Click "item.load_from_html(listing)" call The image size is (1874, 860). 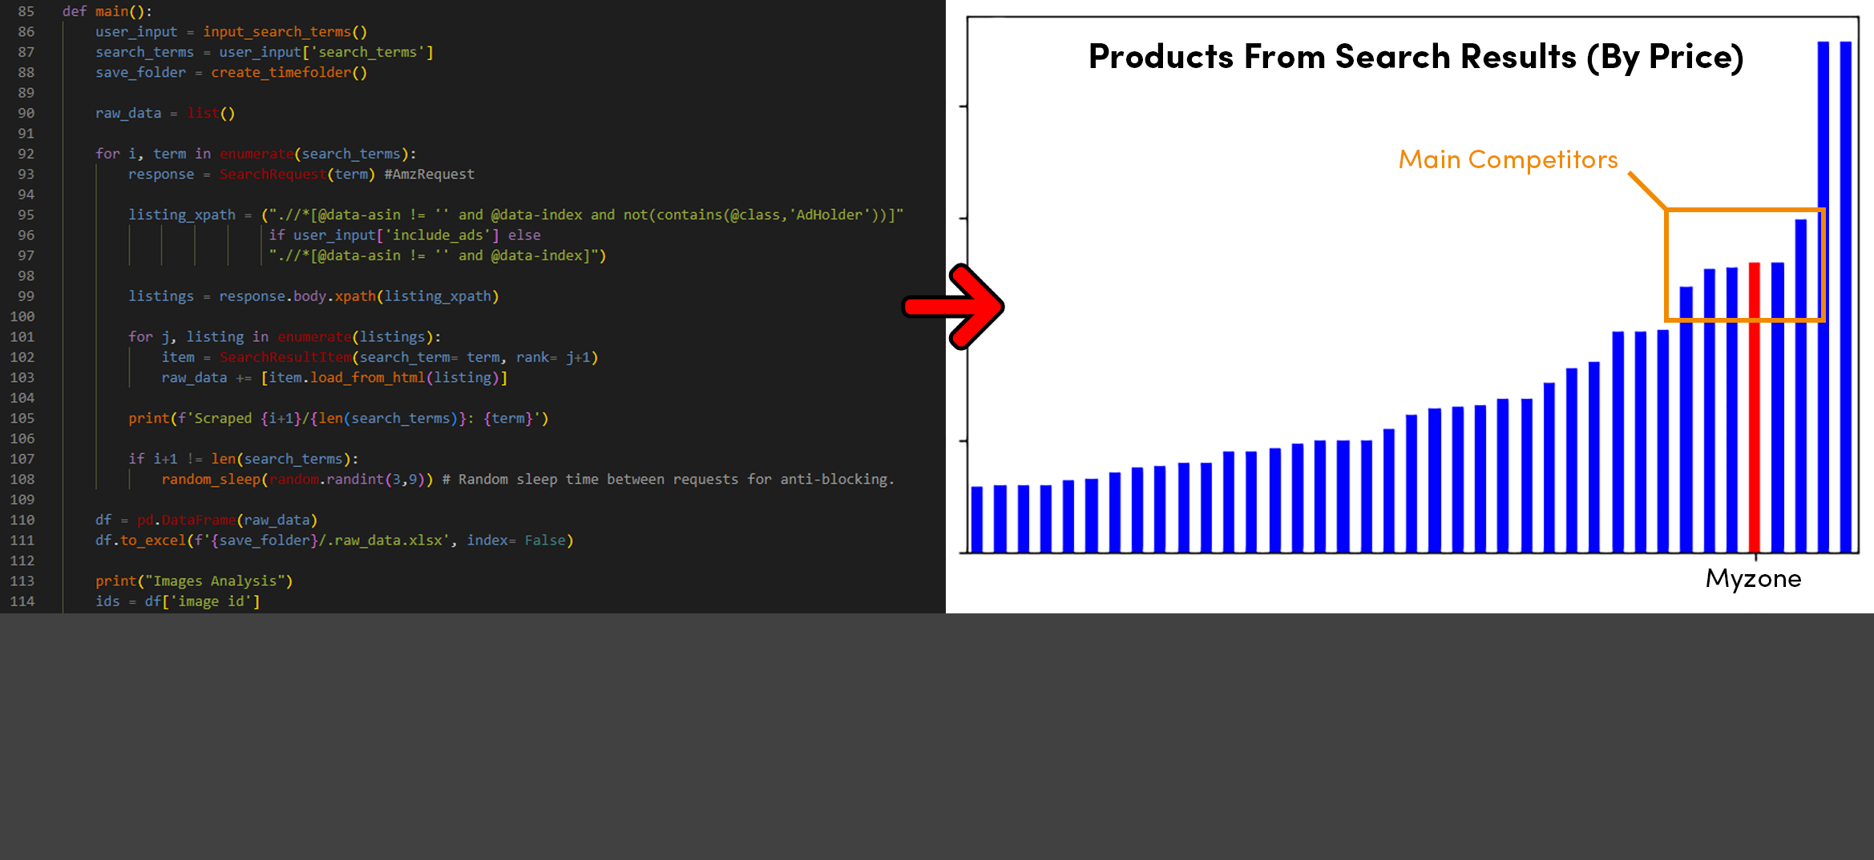[384, 377]
